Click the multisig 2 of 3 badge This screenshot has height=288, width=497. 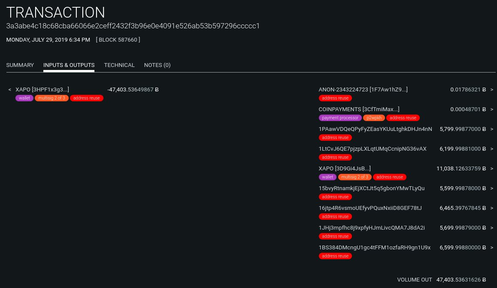51,98
